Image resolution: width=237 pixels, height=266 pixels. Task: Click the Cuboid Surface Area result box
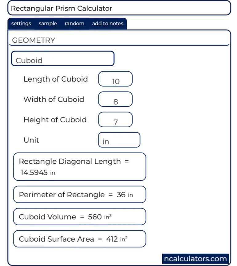79,239
